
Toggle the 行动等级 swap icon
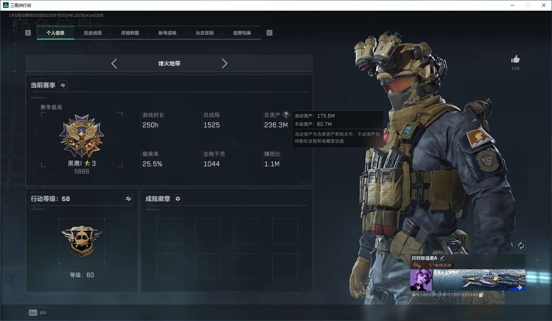tap(128, 199)
